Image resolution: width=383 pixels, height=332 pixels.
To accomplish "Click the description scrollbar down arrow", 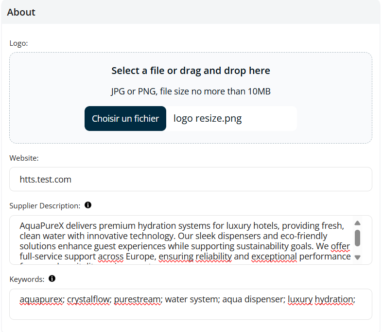I will tap(357, 258).
